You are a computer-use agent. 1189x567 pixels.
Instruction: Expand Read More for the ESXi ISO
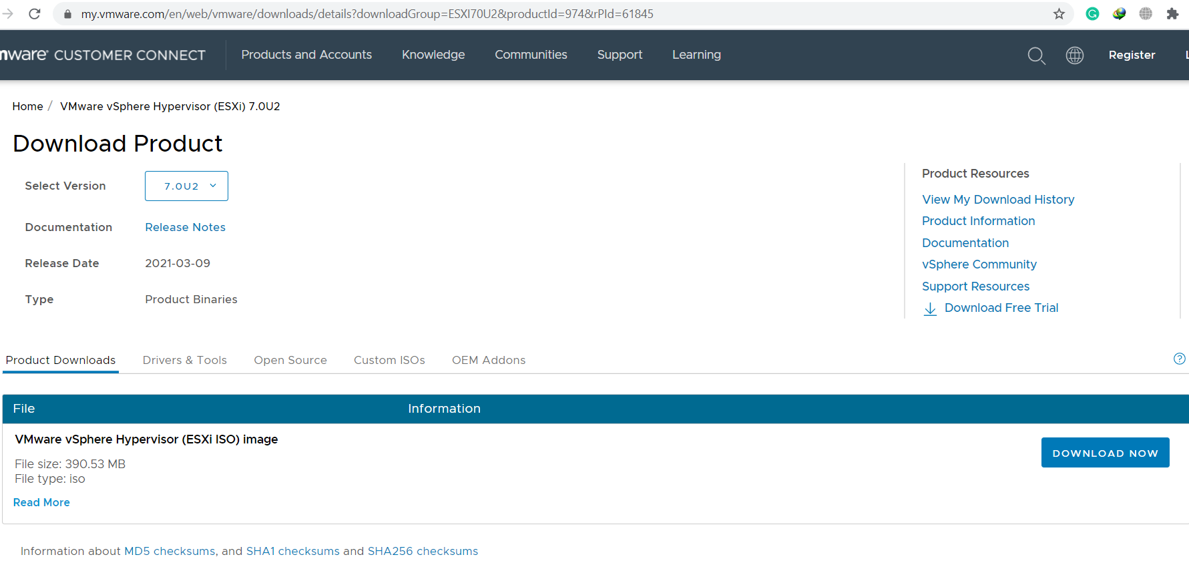[x=41, y=502]
